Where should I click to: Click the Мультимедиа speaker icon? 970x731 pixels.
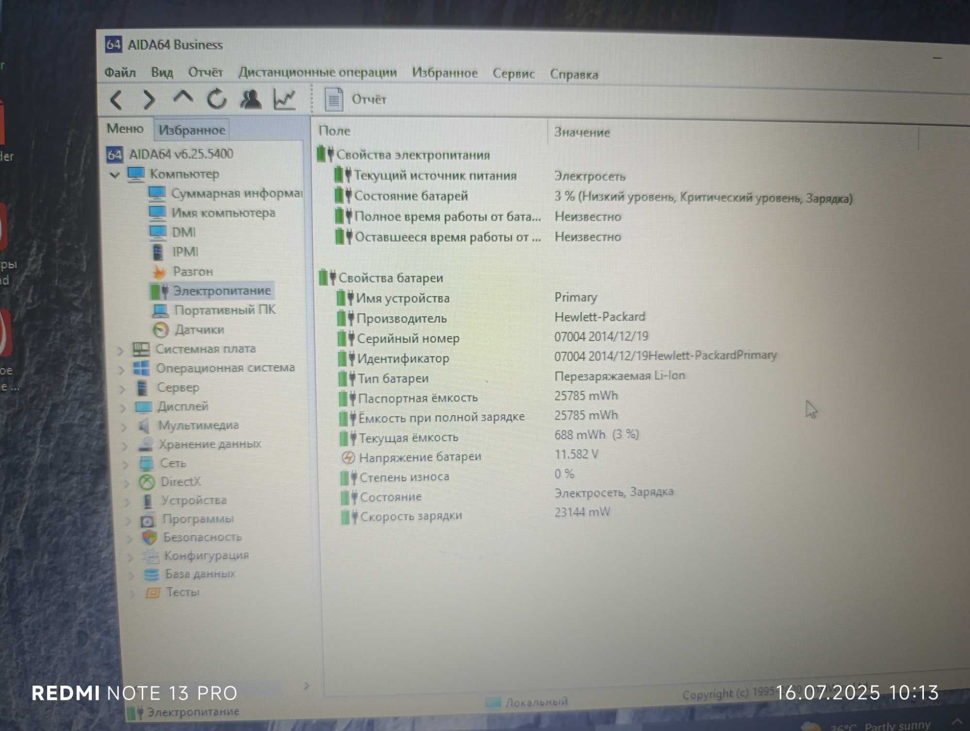144,426
